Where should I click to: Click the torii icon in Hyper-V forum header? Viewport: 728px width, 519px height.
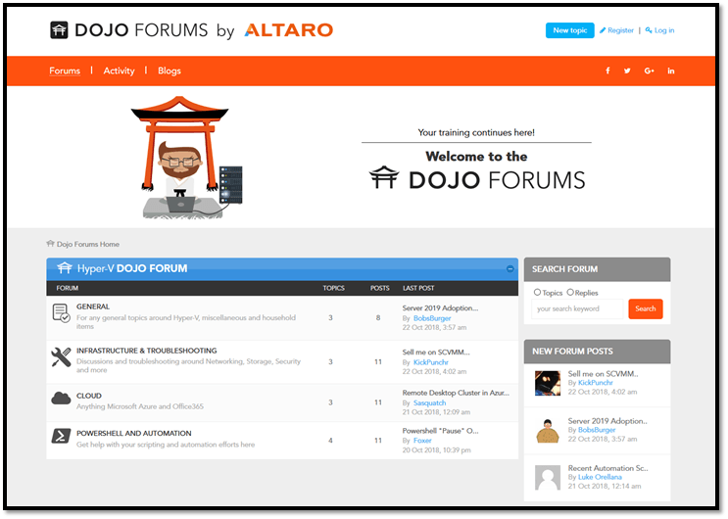point(65,268)
